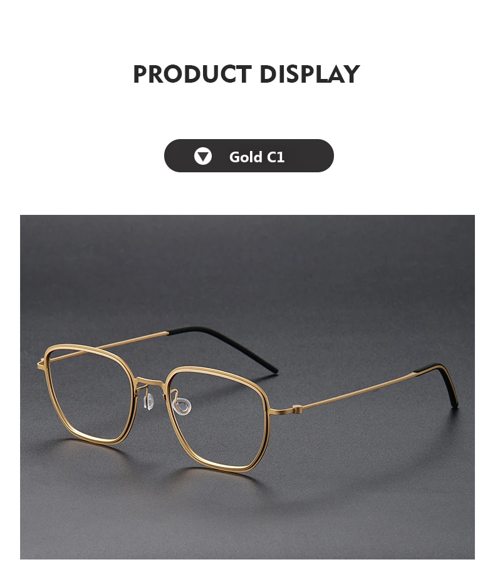Open the gold eyeglasses product photo
Image resolution: width=495 pixels, height=562 pixels.
point(247,387)
